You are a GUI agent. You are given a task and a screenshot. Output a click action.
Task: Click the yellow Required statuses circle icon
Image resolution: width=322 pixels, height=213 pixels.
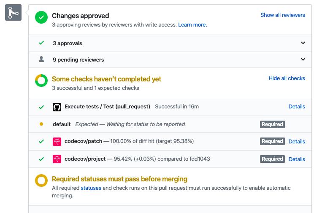tap(41, 181)
